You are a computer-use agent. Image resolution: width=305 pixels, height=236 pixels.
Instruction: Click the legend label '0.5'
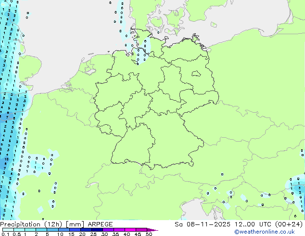click(x=17, y=234)
